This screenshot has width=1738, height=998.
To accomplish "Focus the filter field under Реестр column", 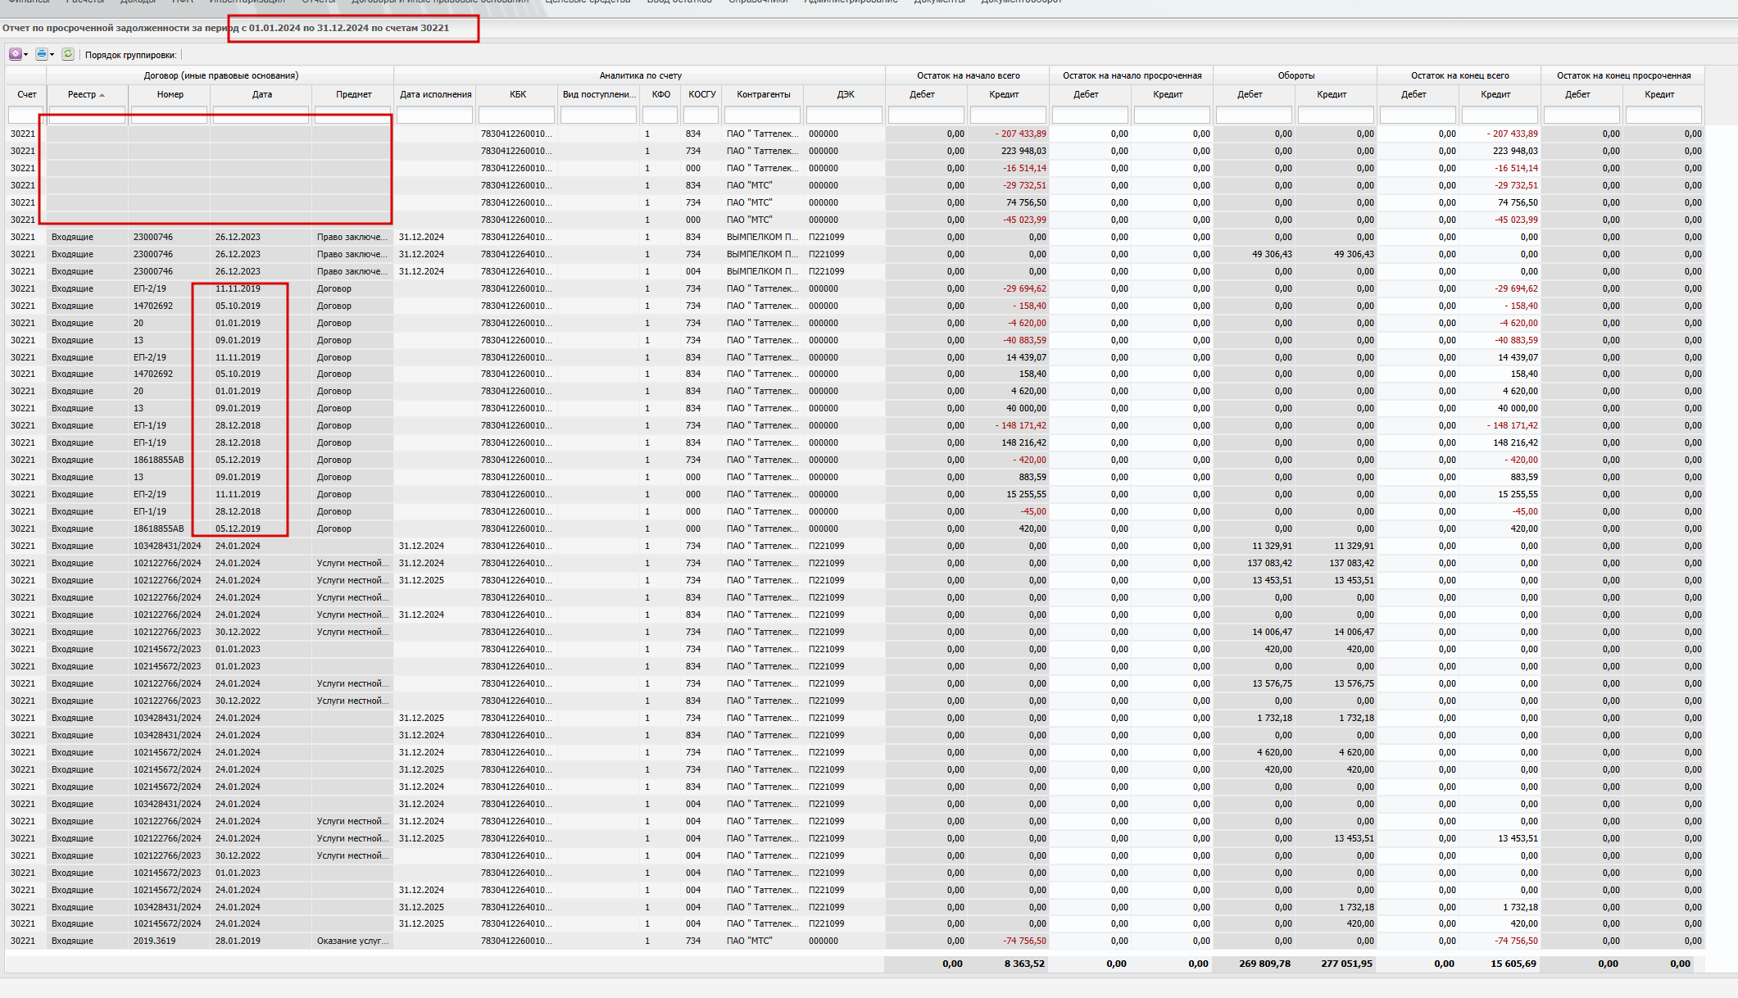I will point(88,115).
